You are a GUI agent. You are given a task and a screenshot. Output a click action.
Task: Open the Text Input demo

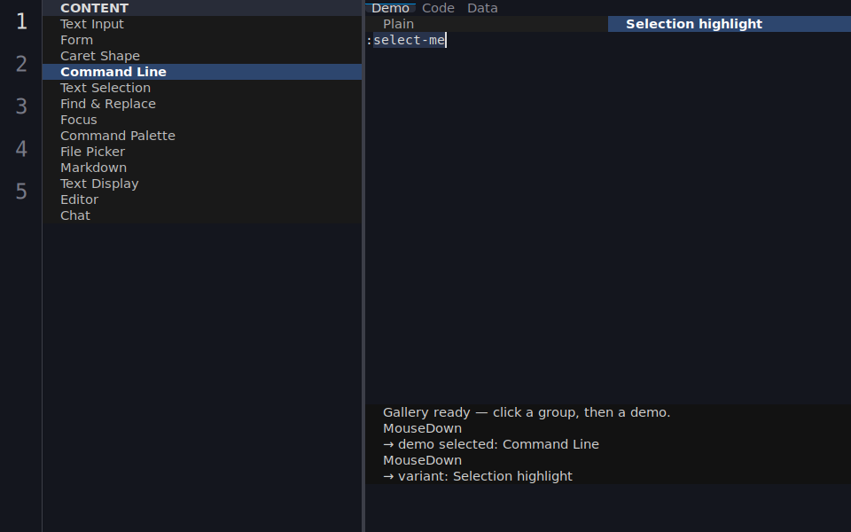[202, 24]
